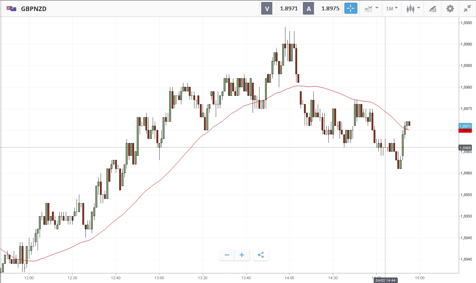
Task: Zoom in the chart with plus button
Action: (242, 255)
